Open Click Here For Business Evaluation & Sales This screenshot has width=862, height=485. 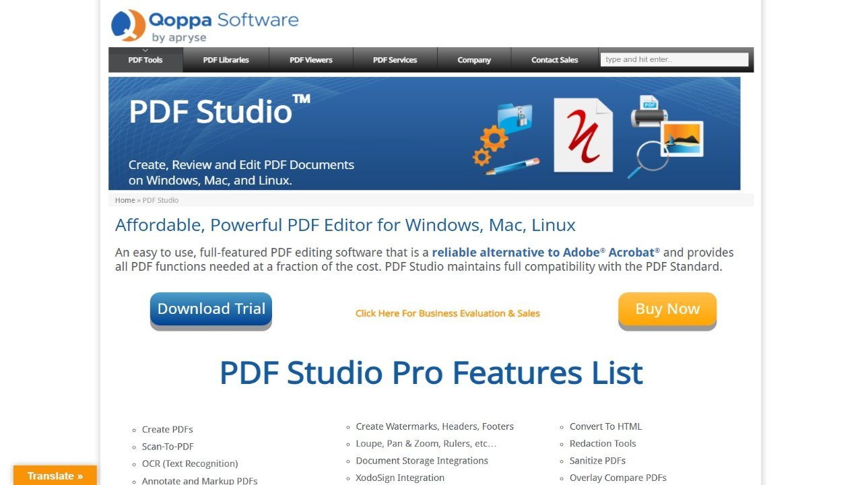(448, 313)
